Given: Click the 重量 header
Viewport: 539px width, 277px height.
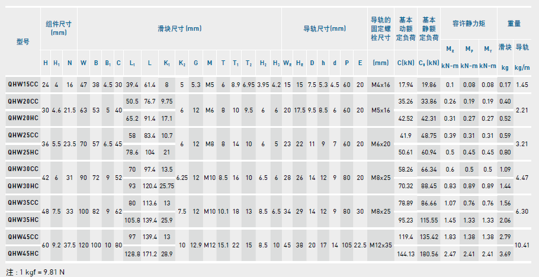Looking at the screenshot, I should point(514,24).
